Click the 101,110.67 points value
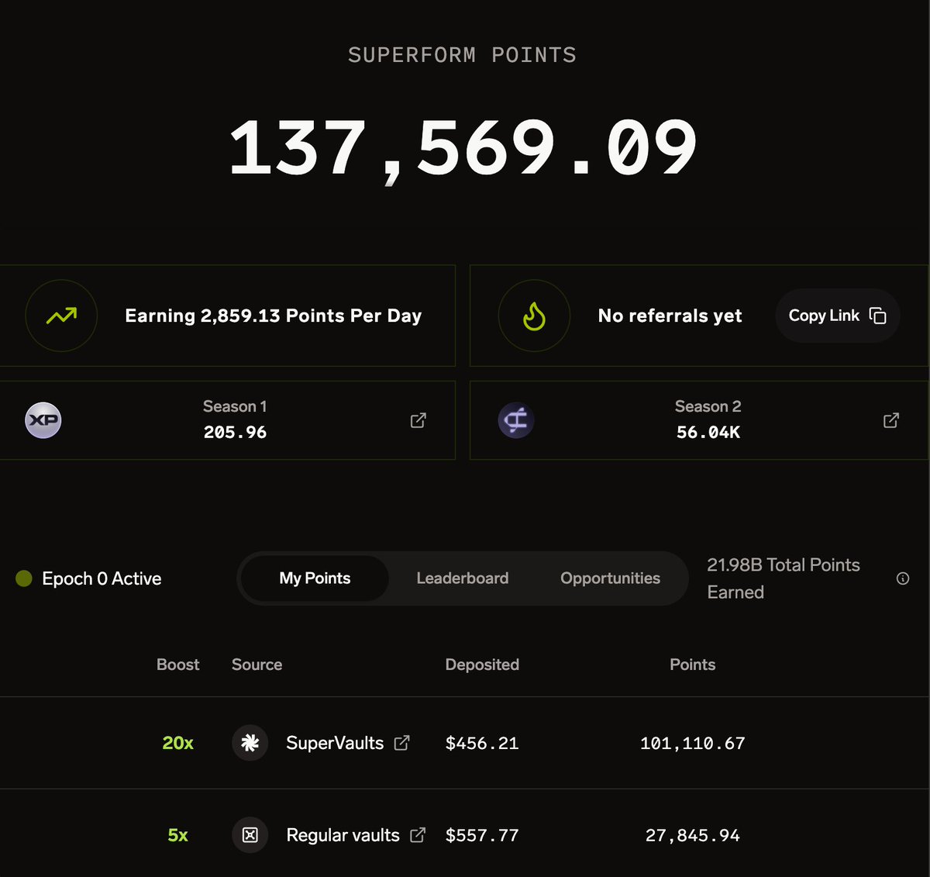This screenshot has width=930, height=877. (693, 744)
